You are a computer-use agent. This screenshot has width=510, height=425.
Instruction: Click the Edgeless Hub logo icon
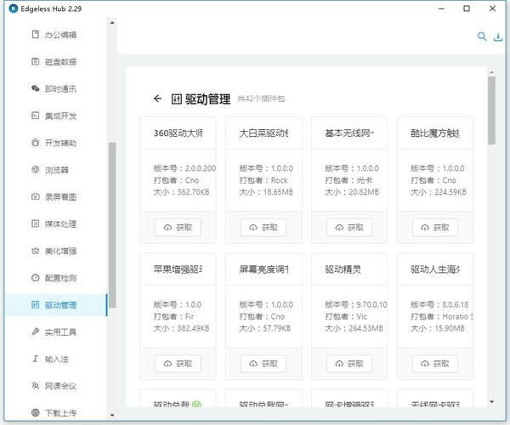pos(14,8)
